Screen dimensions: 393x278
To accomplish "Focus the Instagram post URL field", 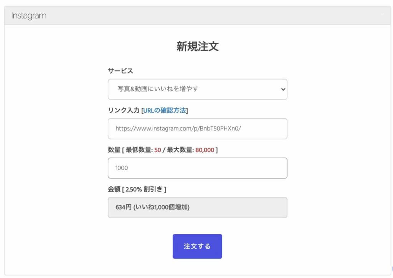I will point(197,129).
